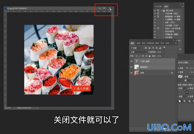Image resolution: width=194 pixels, height=134 pixels.
Task: Switch to the 画笔设置 tab
Action: (x=151, y=43)
